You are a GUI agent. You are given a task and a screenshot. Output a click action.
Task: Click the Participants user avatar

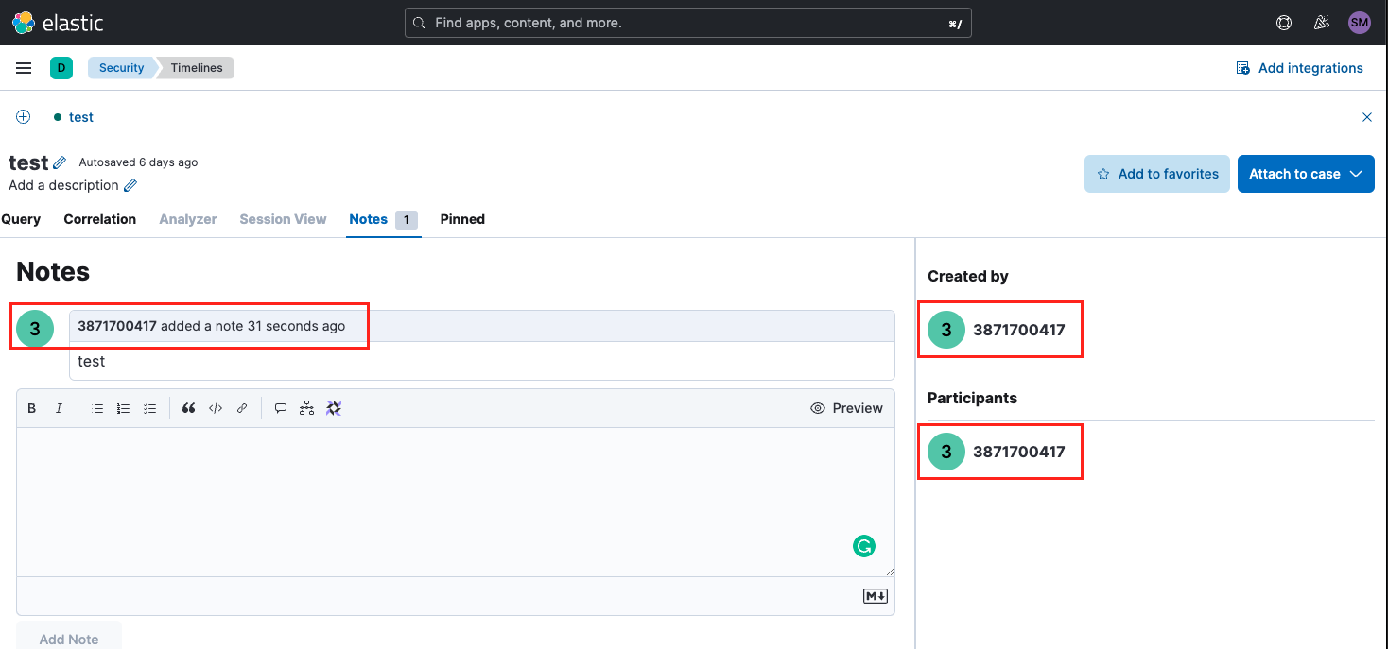click(946, 452)
